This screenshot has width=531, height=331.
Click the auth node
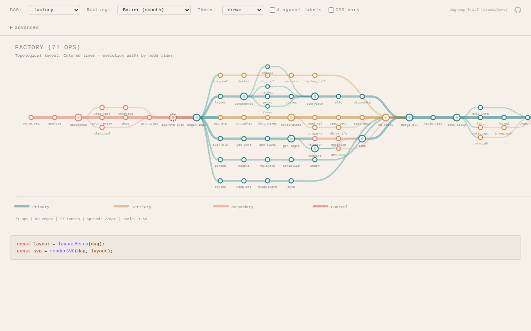pyautogui.click(x=291, y=181)
